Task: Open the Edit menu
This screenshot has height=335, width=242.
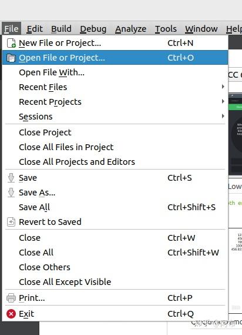Action: [x=35, y=29]
